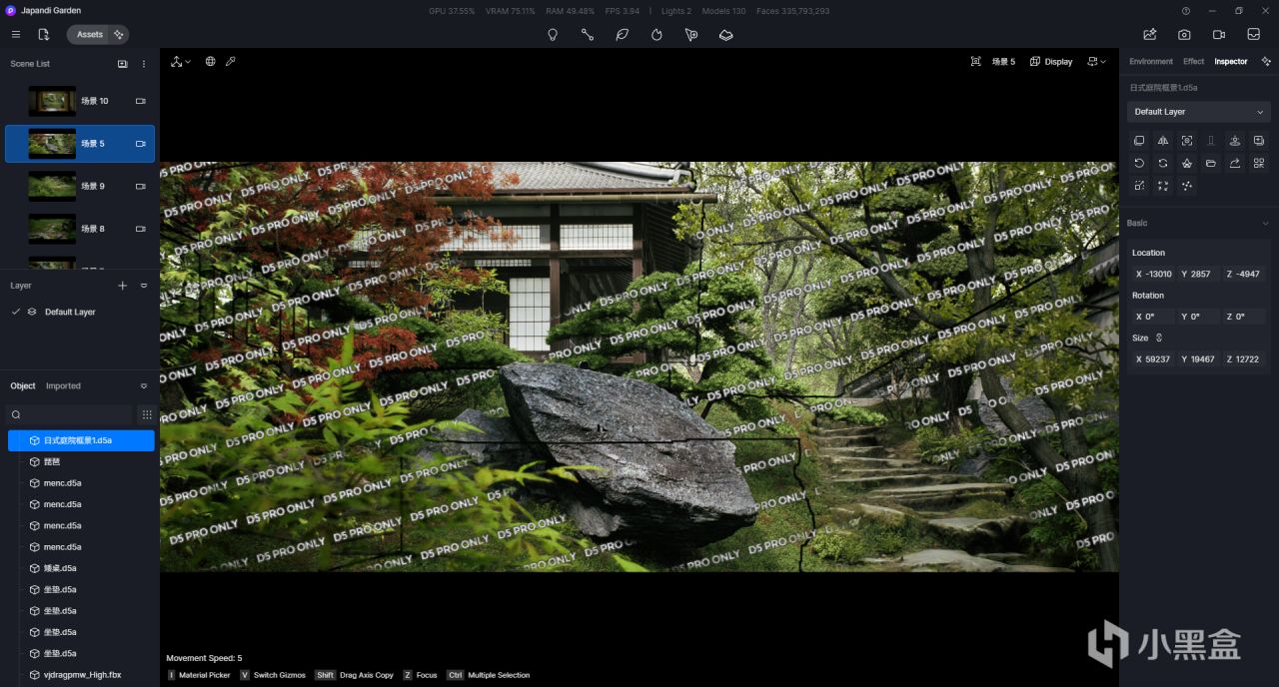1279x687 pixels.
Task: Open the gizmo axis mode dropdown
Action: point(181,62)
